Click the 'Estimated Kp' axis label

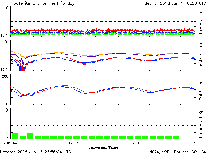tap(201, 124)
